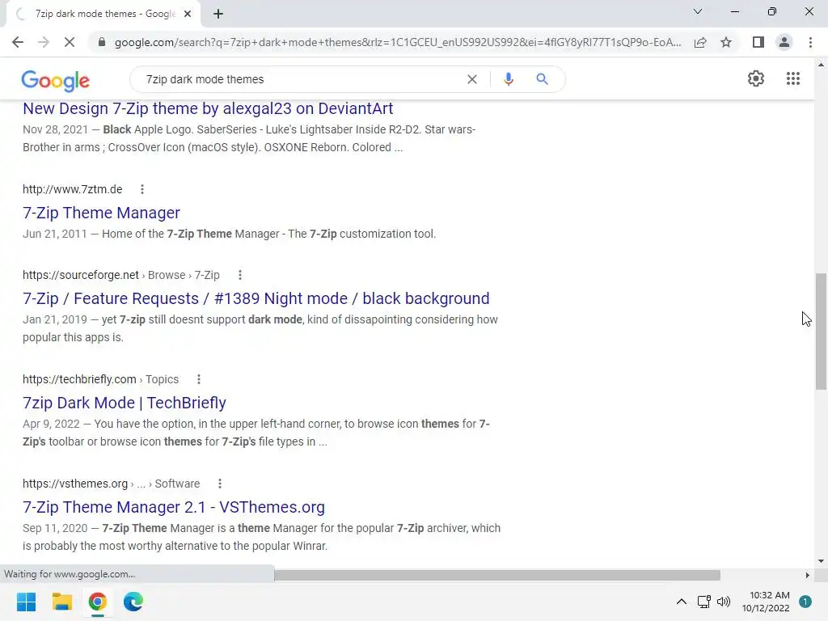Screen dimensions: 828x621
Task: Open the clock and calendar
Action: tap(766, 602)
